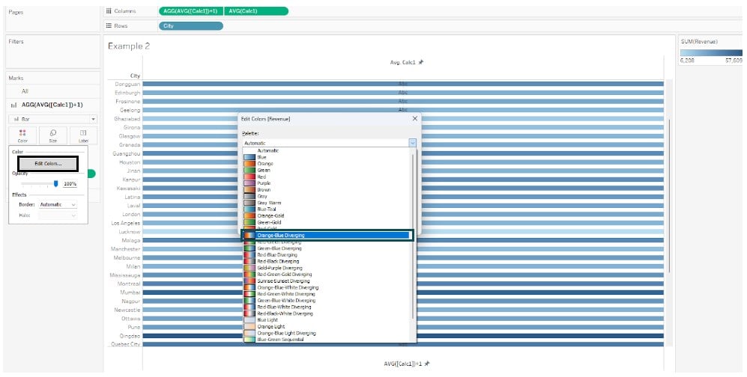Pick the Gray palette swatch
747x377 pixels.
pyautogui.click(x=249, y=196)
